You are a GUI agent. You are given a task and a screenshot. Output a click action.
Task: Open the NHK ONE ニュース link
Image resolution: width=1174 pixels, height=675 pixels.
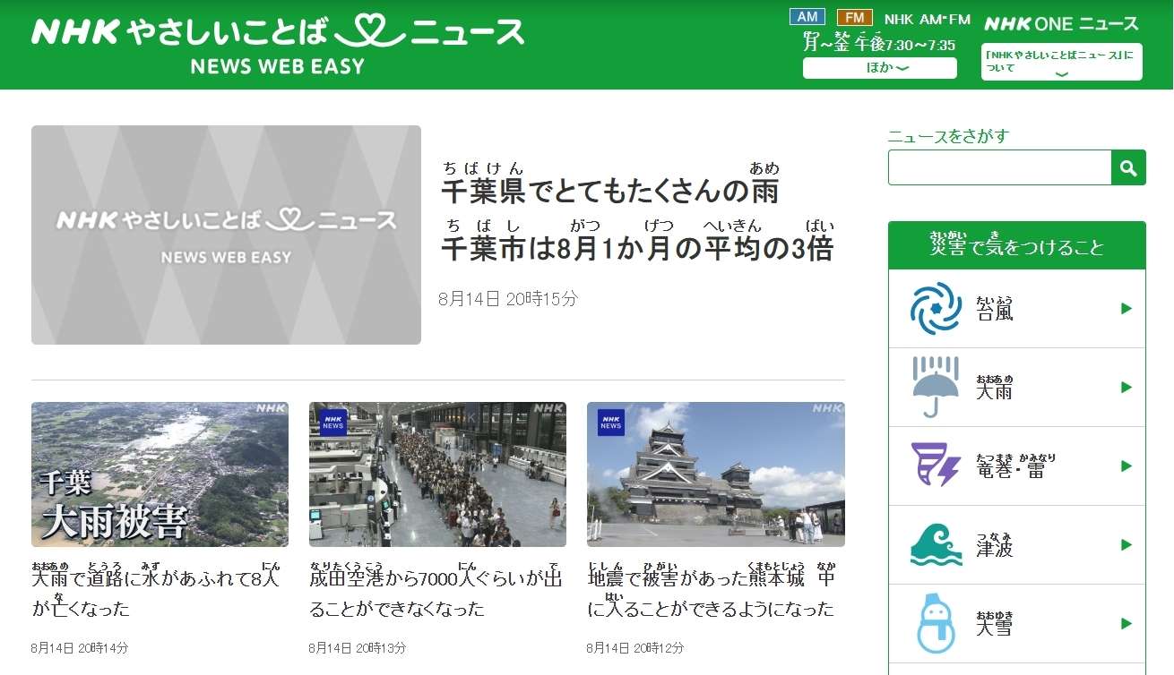[1061, 23]
